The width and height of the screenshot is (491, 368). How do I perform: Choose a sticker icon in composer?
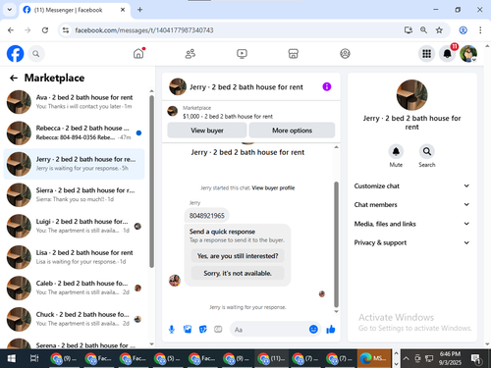(203, 330)
